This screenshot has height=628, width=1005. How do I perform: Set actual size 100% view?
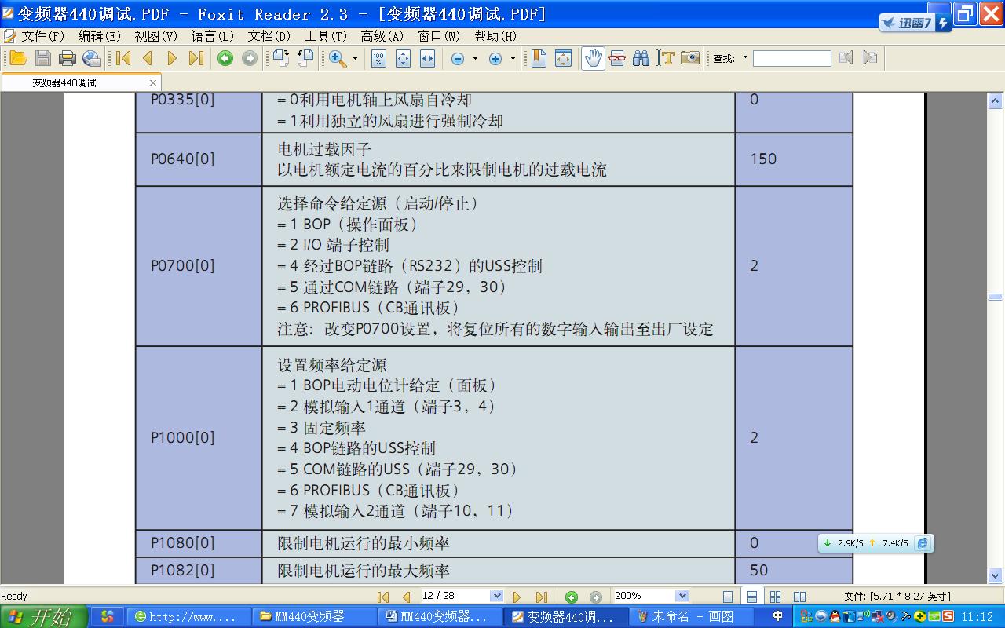click(x=378, y=58)
